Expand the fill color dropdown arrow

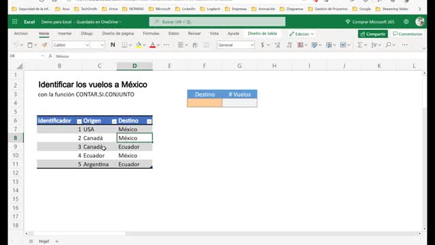tap(144, 46)
